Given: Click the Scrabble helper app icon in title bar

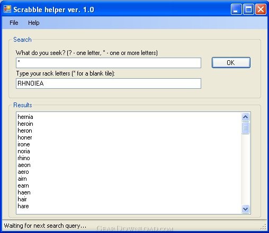Looking at the screenshot, I should pos(7,9).
